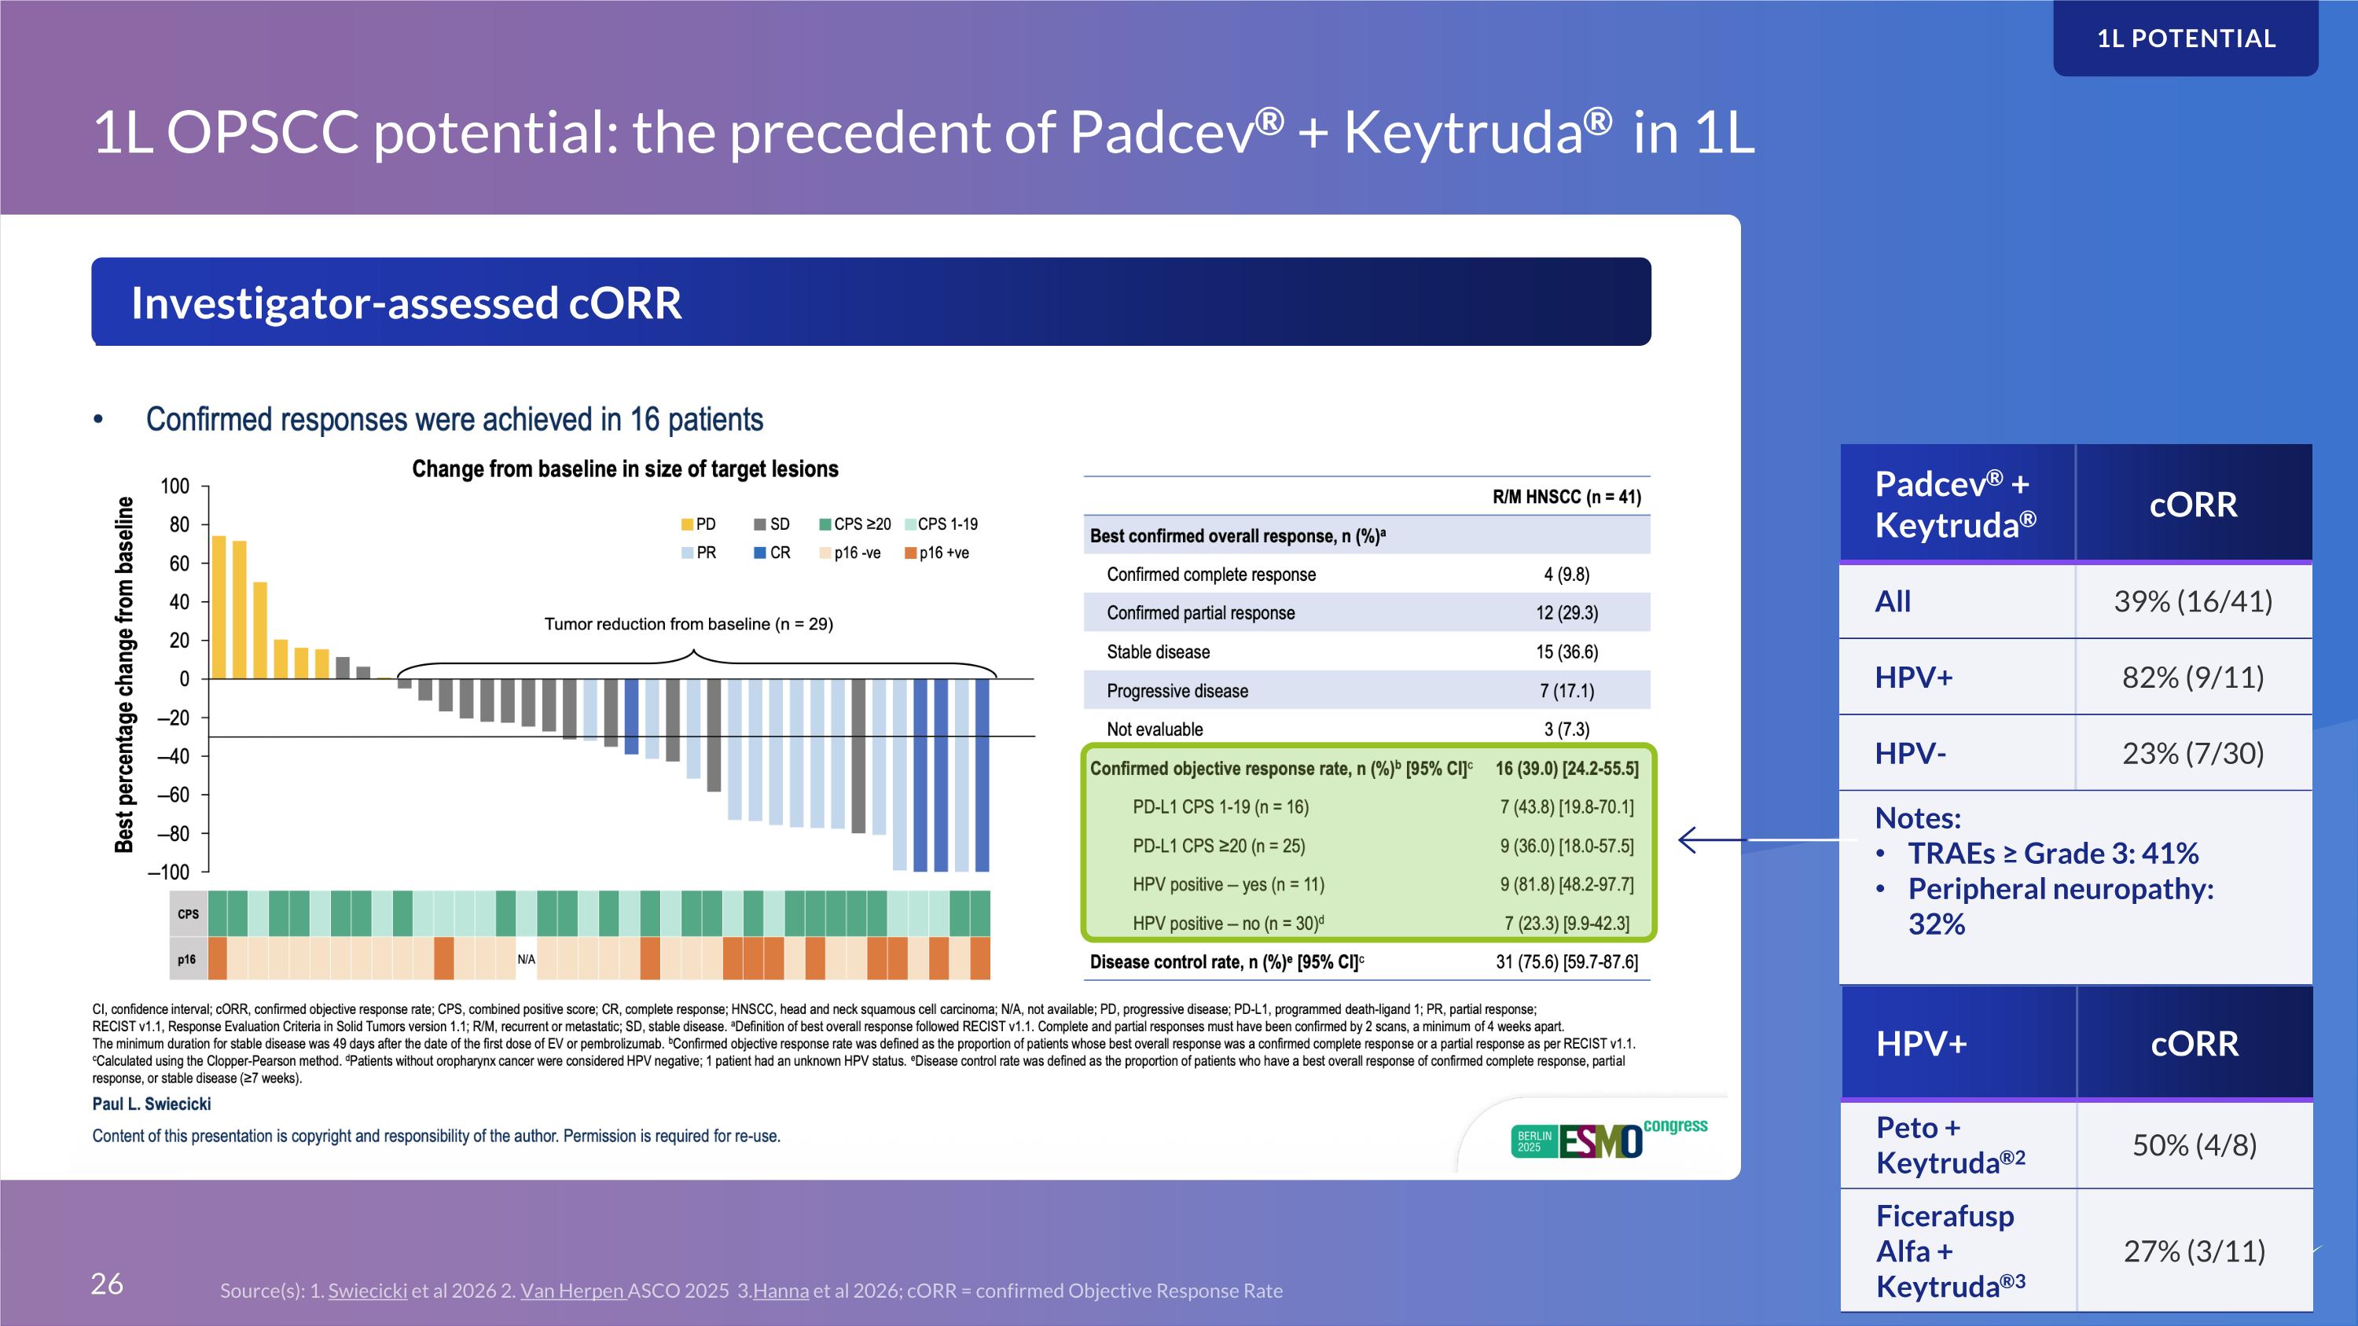
Task: Click the yellow PD legend swatch
Action: point(686,524)
